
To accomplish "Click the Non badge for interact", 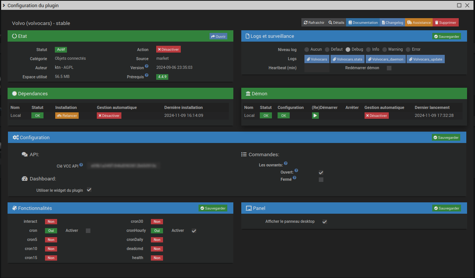I will [x=51, y=222].
